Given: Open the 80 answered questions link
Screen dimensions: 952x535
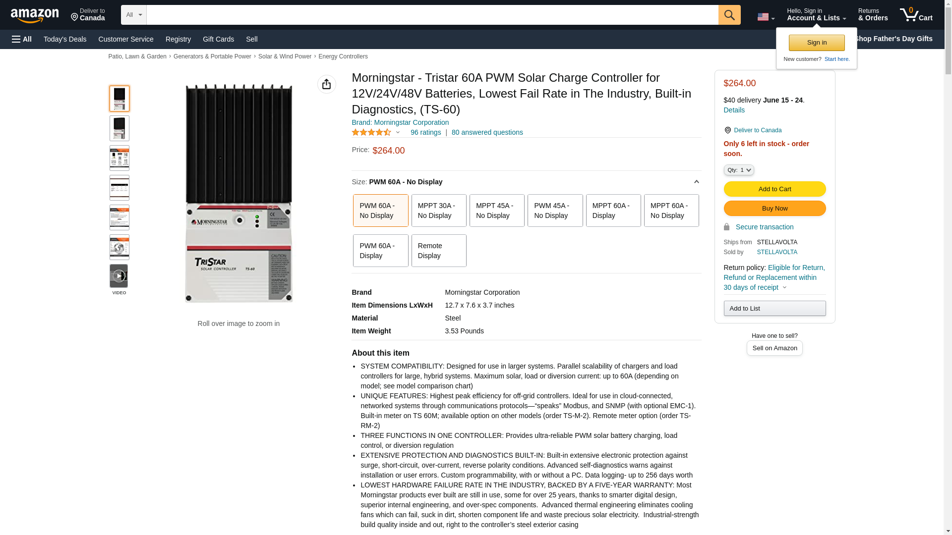Looking at the screenshot, I should (487, 132).
